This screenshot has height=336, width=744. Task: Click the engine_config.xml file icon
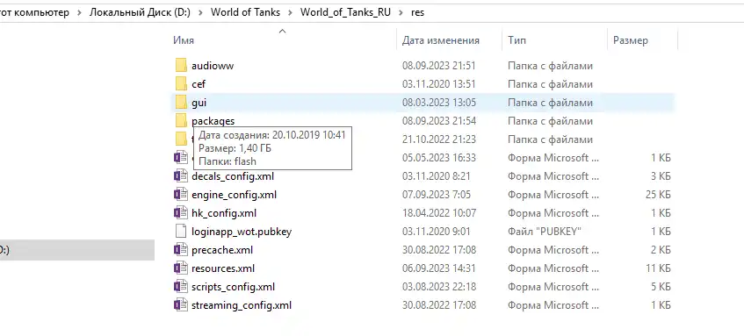click(181, 195)
